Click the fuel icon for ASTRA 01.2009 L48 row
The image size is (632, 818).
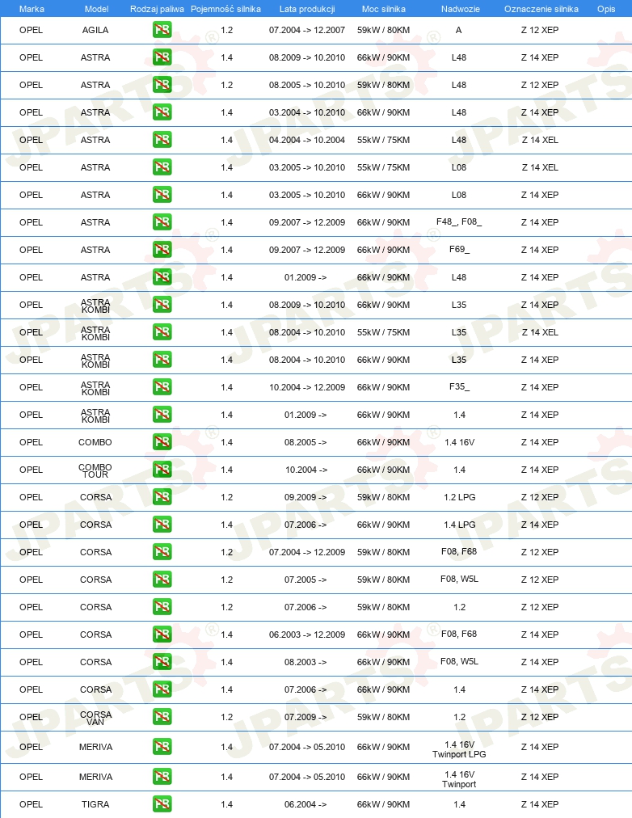point(162,277)
